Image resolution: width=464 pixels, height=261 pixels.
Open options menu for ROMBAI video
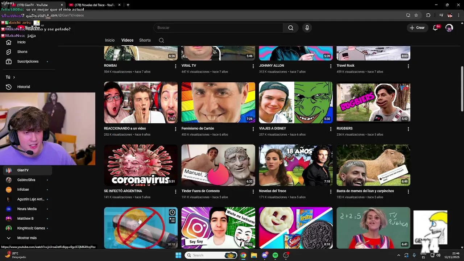[175, 66]
